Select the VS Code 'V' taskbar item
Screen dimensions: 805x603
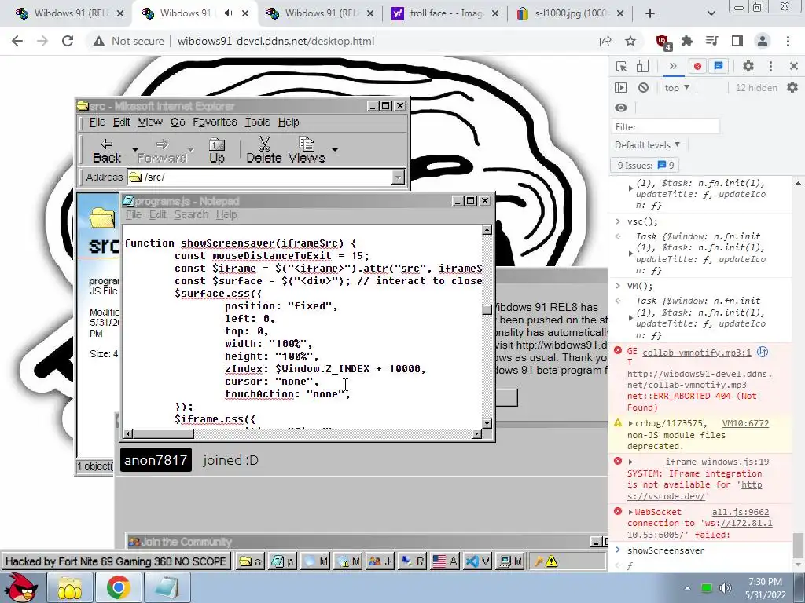[477, 561]
